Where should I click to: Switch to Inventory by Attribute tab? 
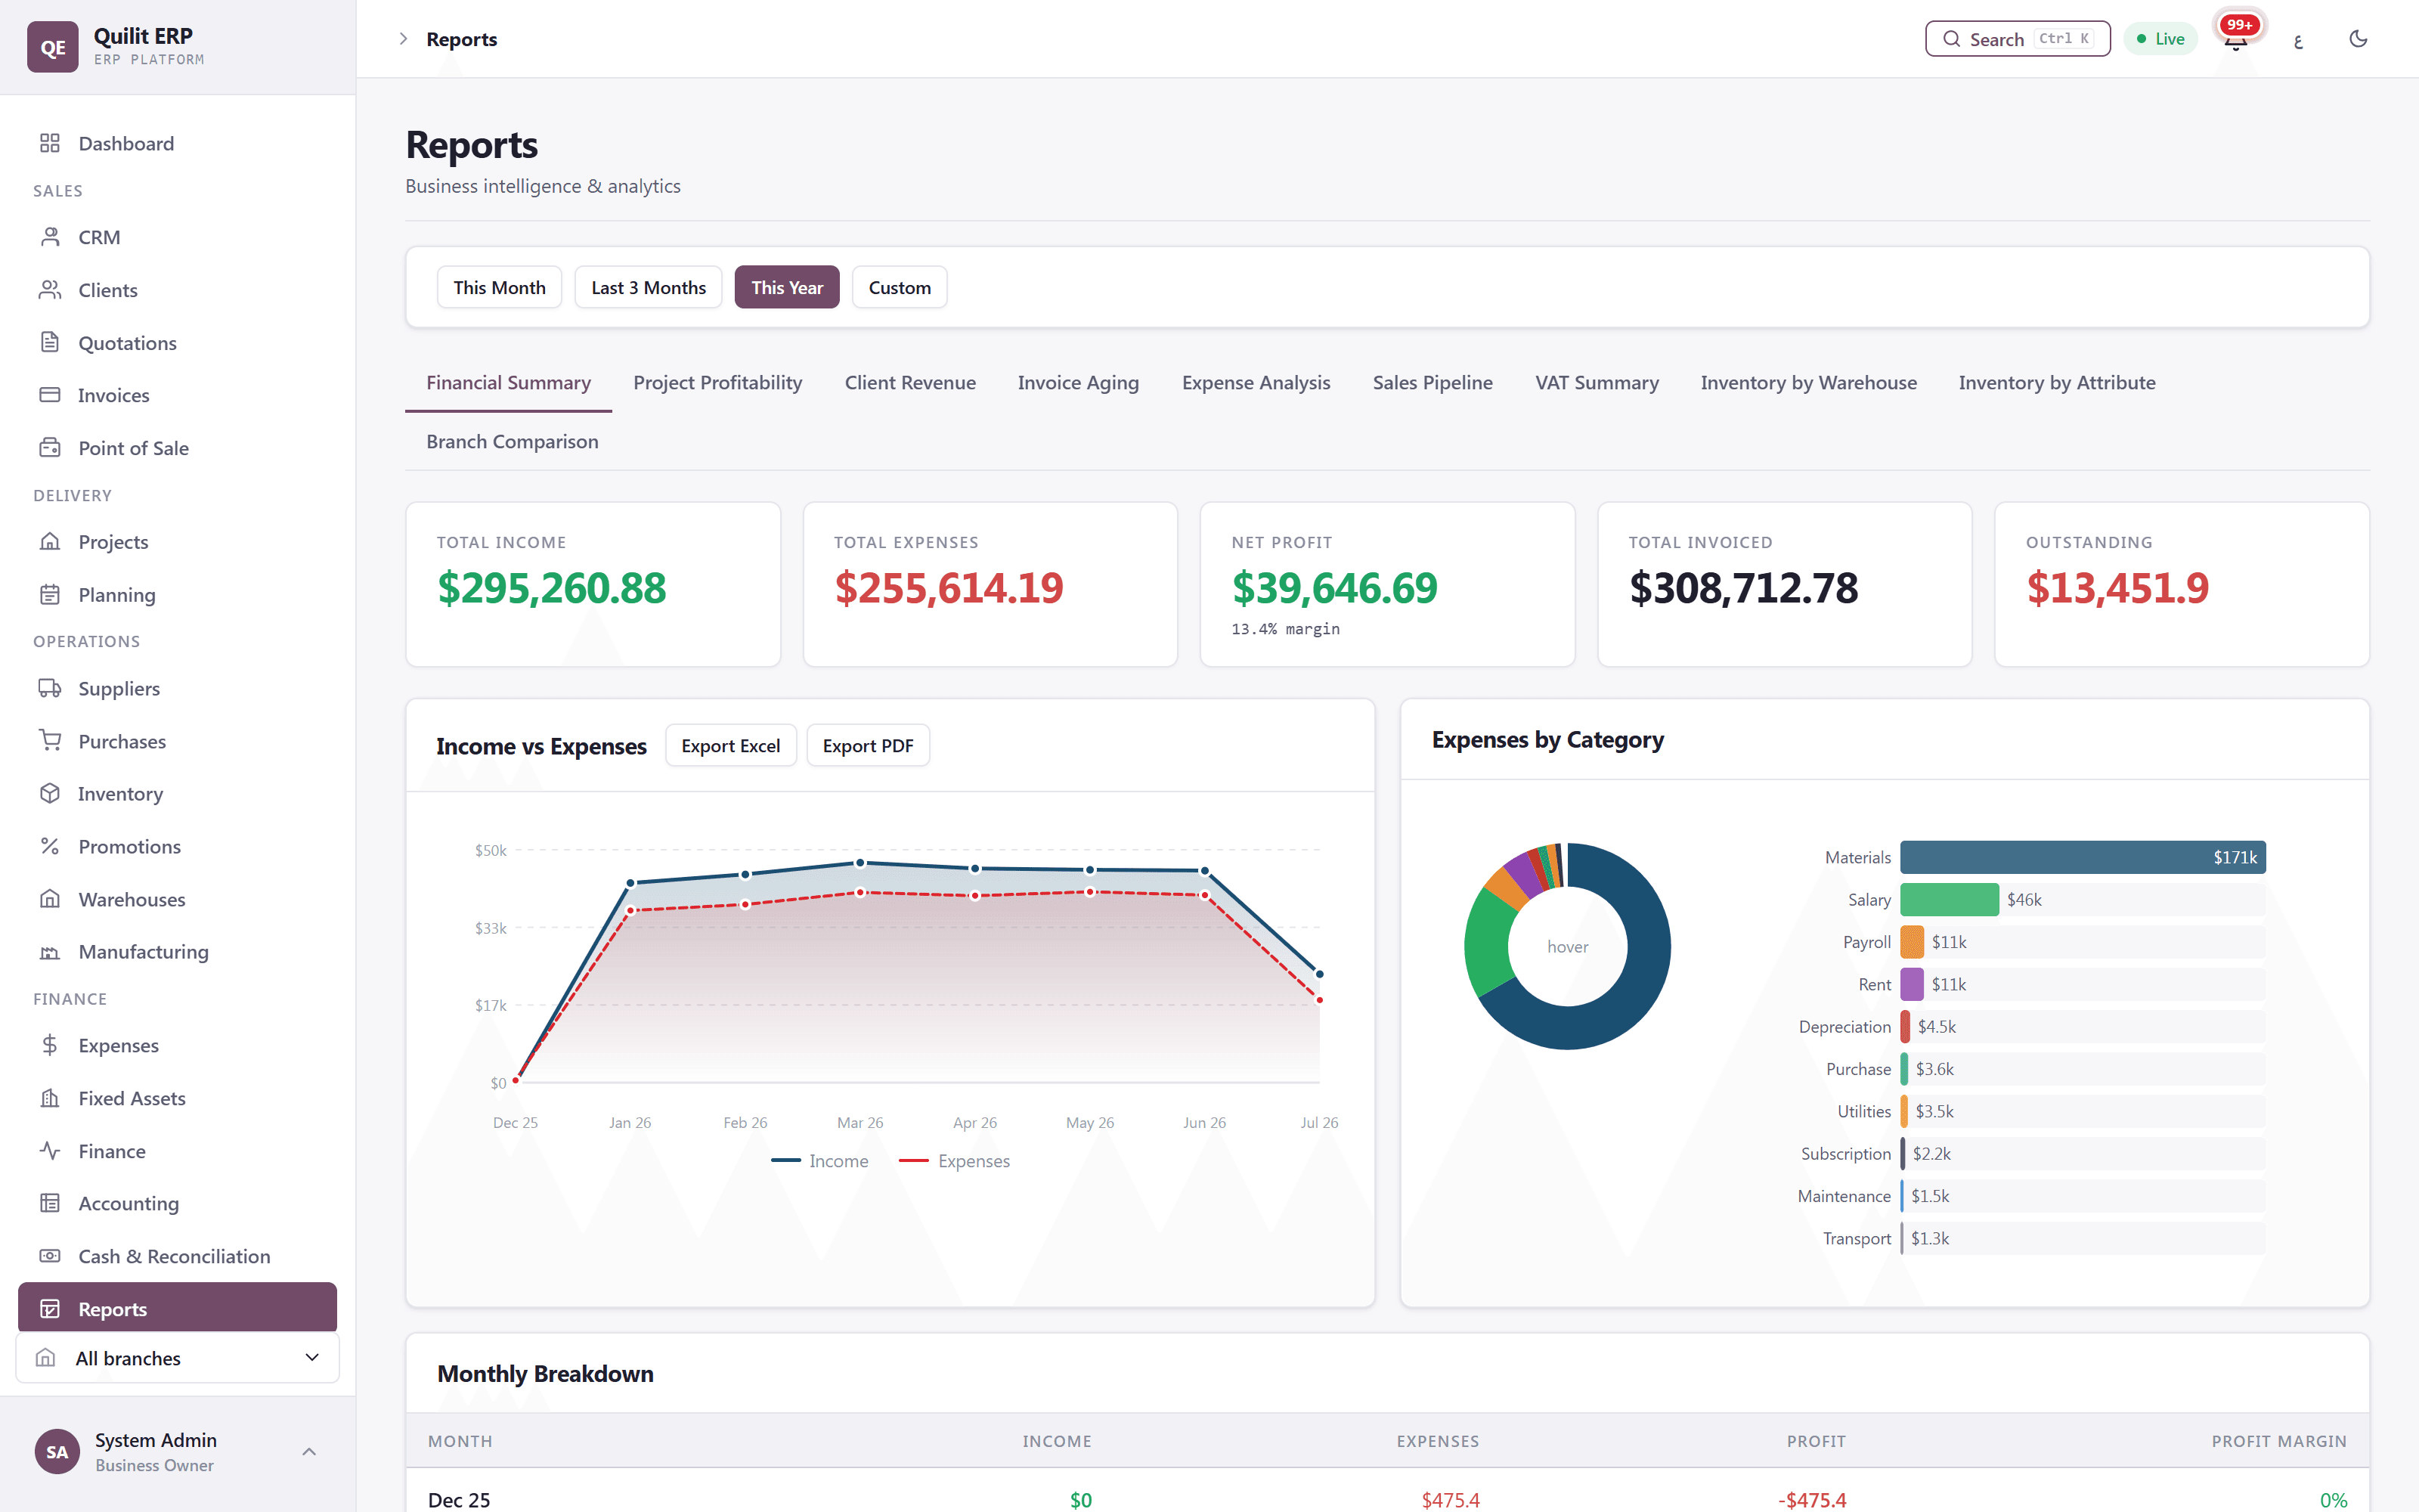point(2057,383)
